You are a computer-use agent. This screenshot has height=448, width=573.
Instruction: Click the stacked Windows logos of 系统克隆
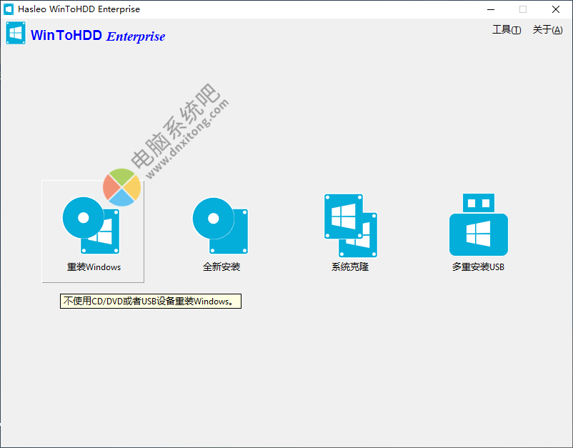[349, 225]
